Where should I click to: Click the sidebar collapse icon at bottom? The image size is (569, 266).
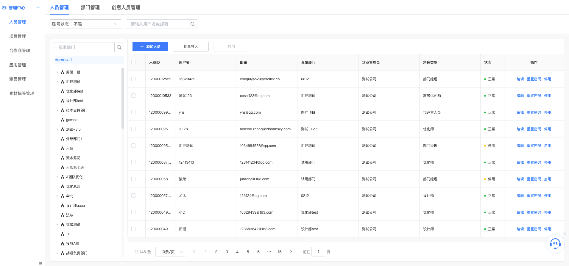(40, 264)
